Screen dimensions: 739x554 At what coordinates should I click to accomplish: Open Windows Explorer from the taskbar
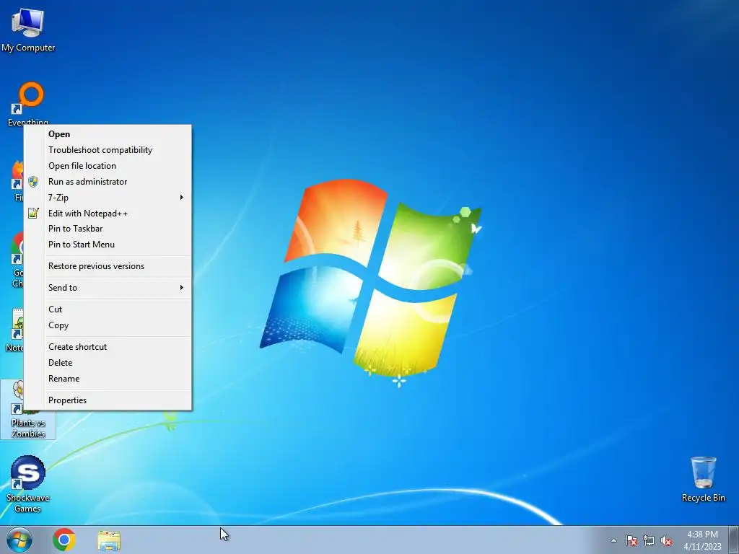click(x=109, y=540)
